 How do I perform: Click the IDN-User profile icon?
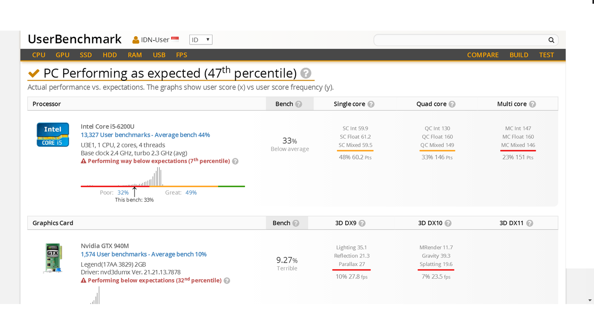pyautogui.click(x=136, y=40)
